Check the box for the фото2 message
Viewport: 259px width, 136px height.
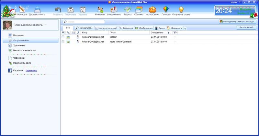pyautogui.click(x=63, y=37)
